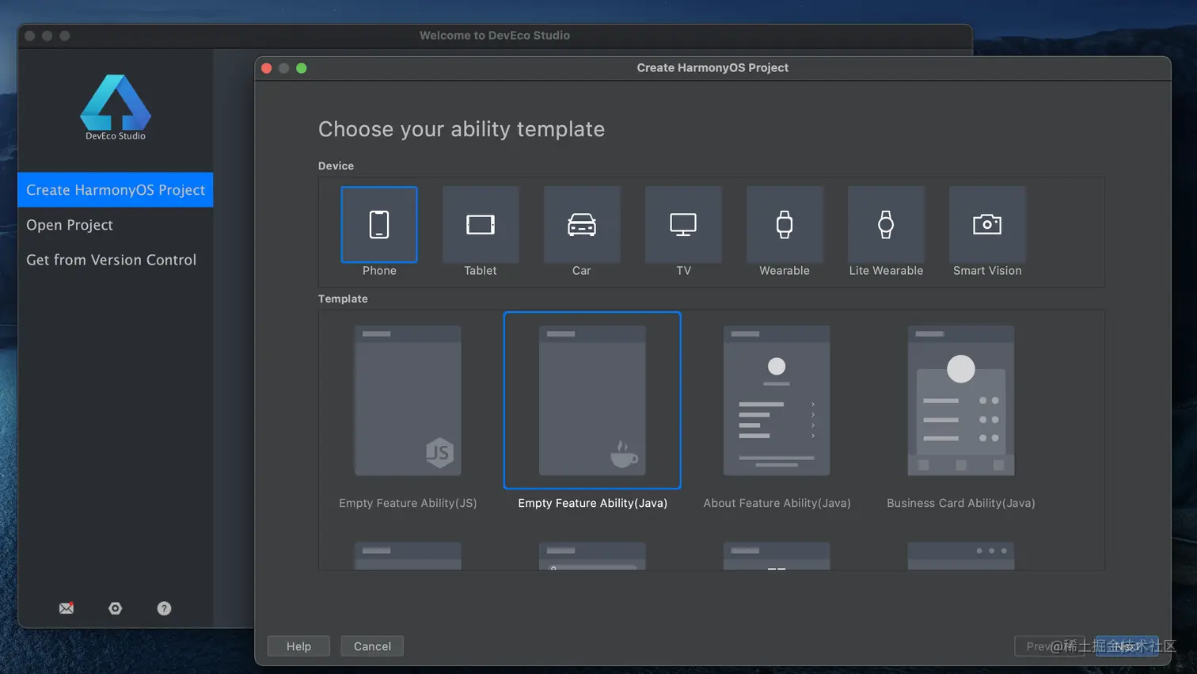Select the Phone device icon
The width and height of the screenshot is (1197, 674).
[379, 225]
